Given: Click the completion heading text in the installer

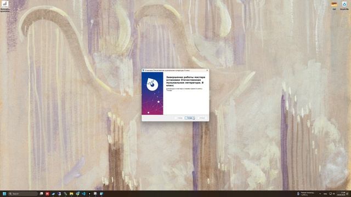Looking at the screenshot, I should click(x=185, y=82).
